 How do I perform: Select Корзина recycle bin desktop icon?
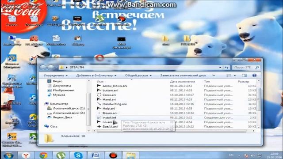[12, 119]
